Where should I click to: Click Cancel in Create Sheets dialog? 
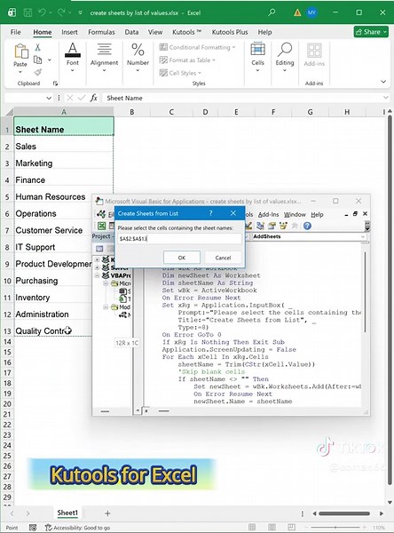click(x=223, y=258)
